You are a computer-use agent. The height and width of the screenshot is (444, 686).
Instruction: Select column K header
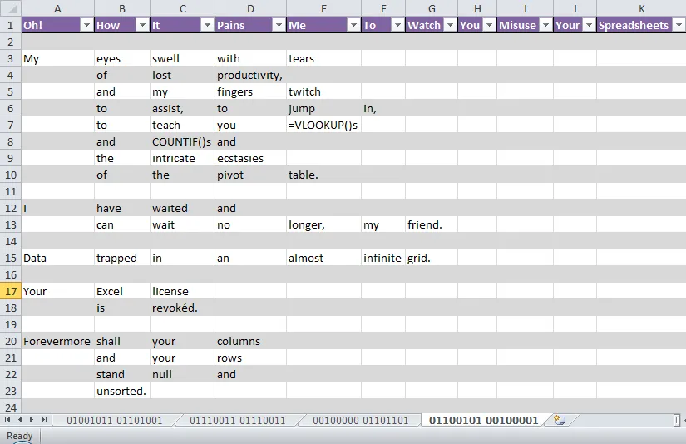click(x=641, y=8)
